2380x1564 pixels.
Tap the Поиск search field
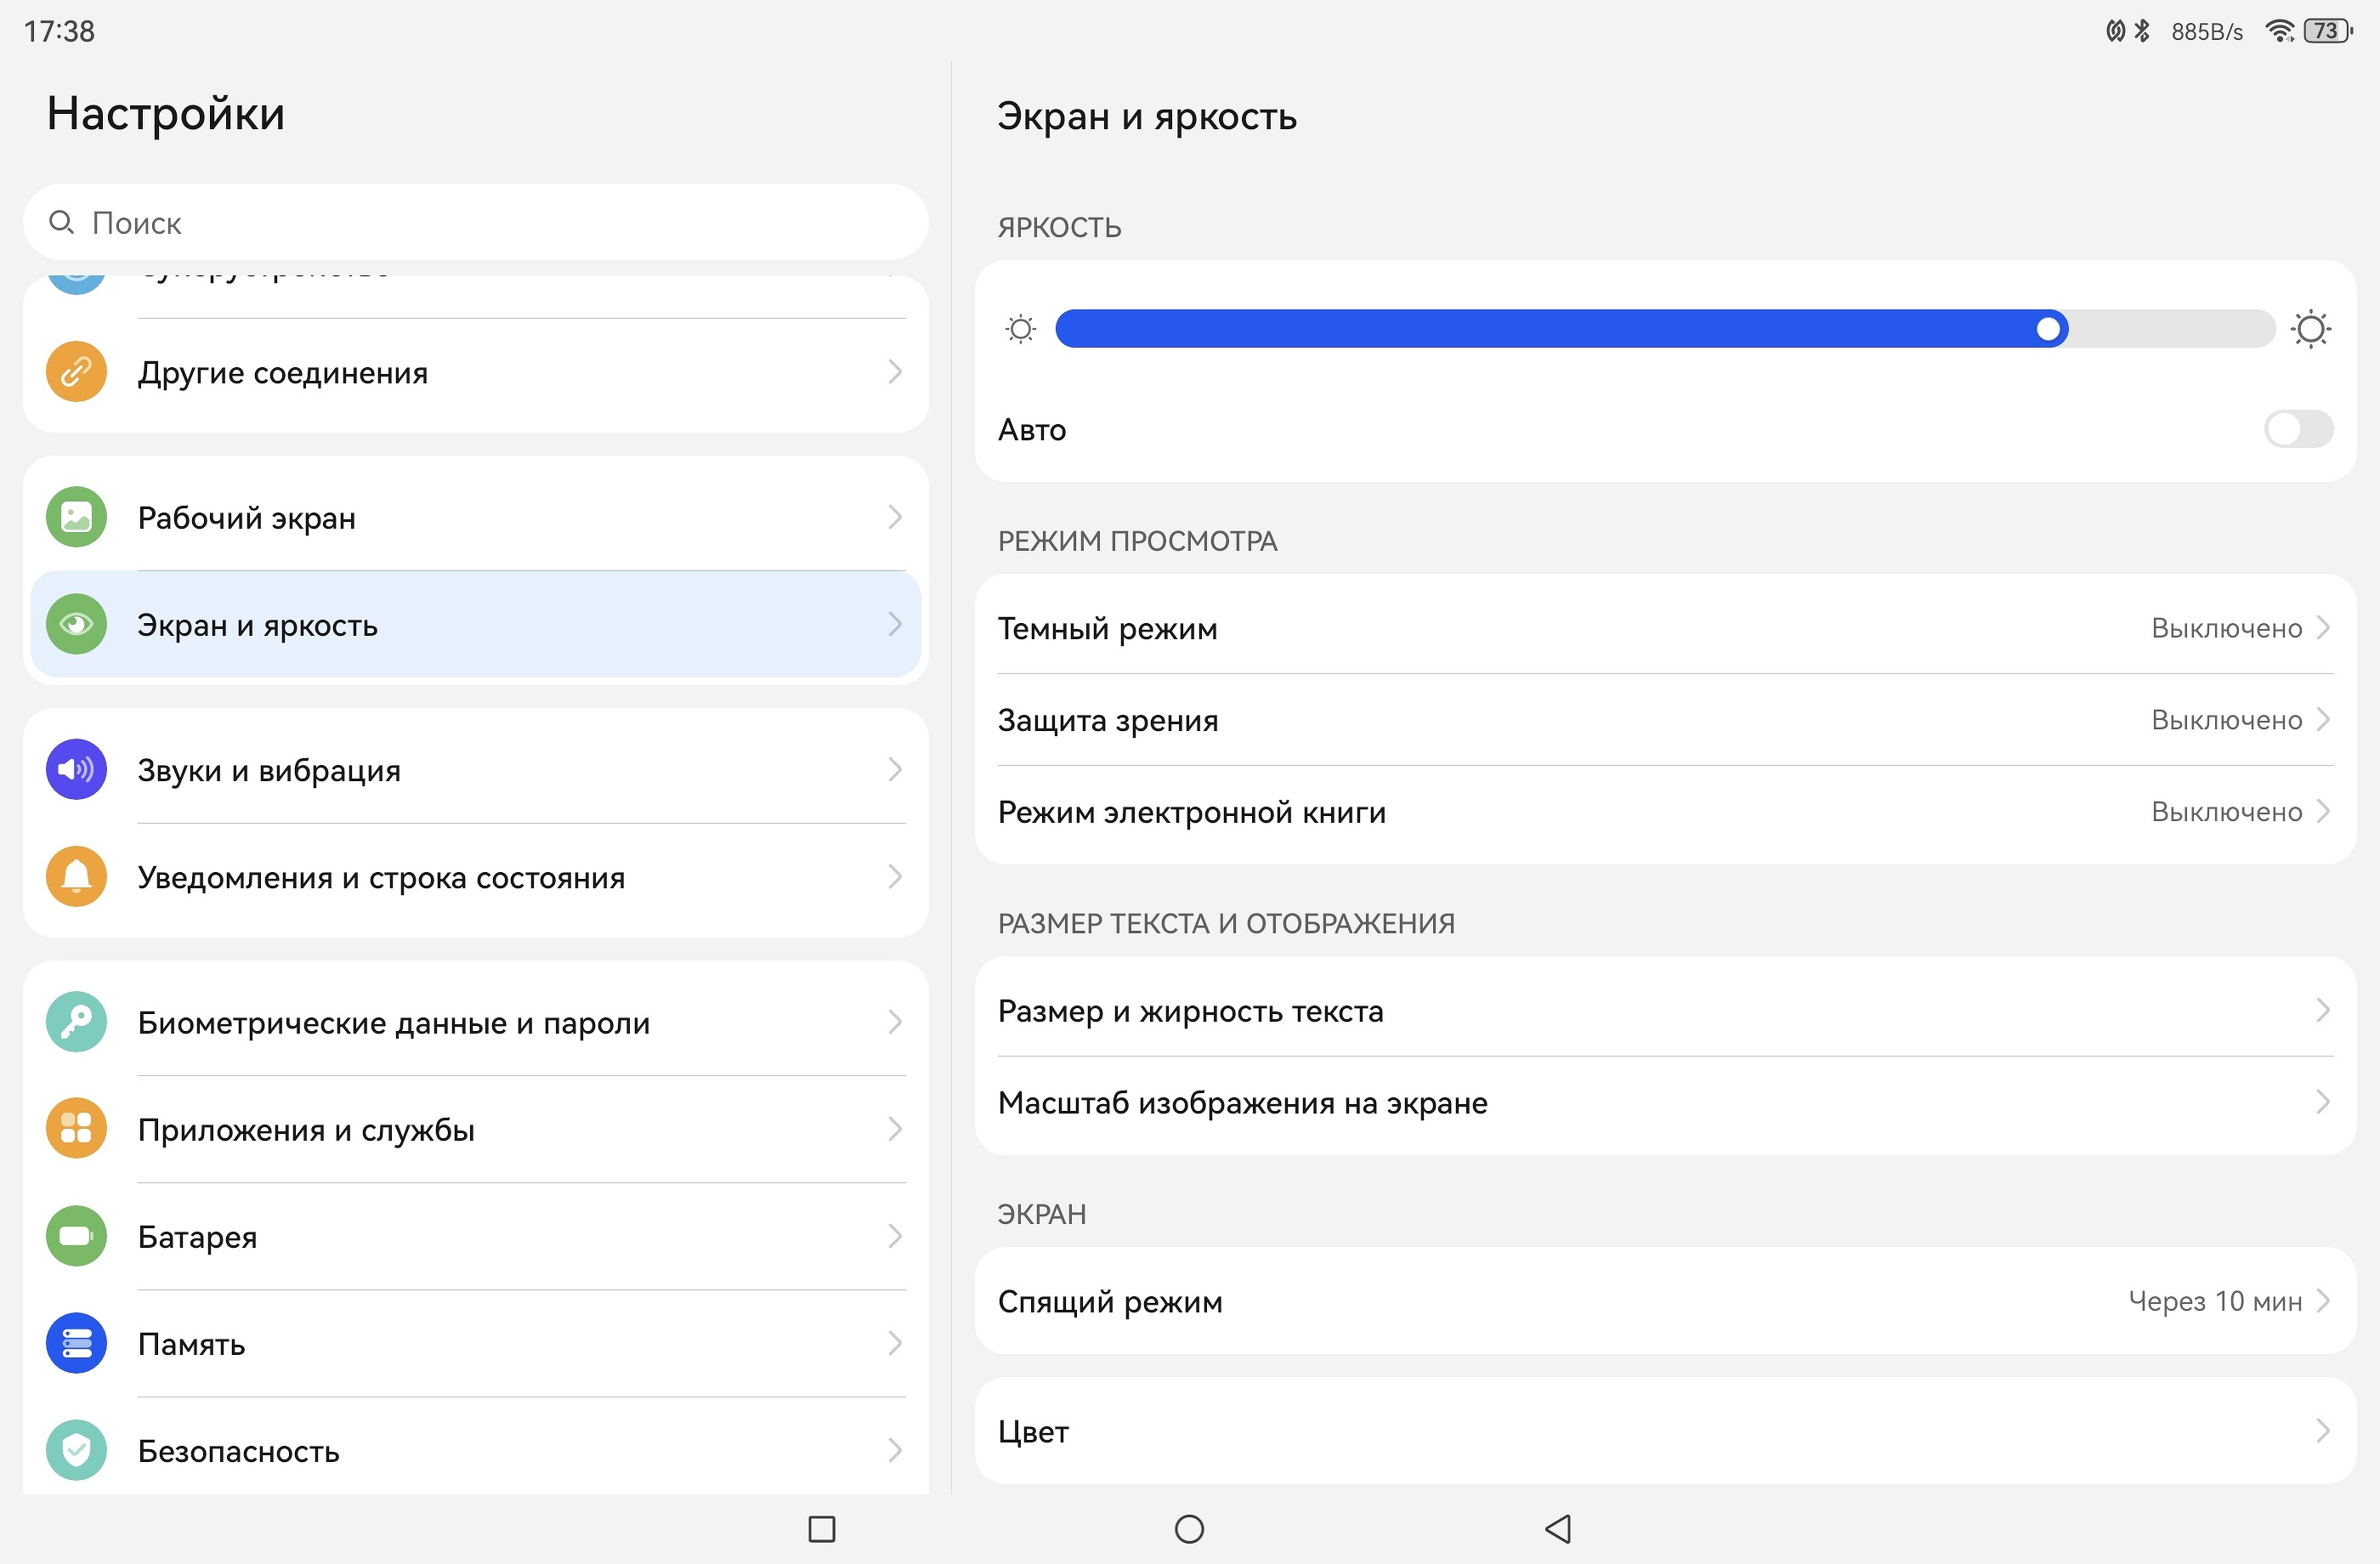[x=475, y=223]
